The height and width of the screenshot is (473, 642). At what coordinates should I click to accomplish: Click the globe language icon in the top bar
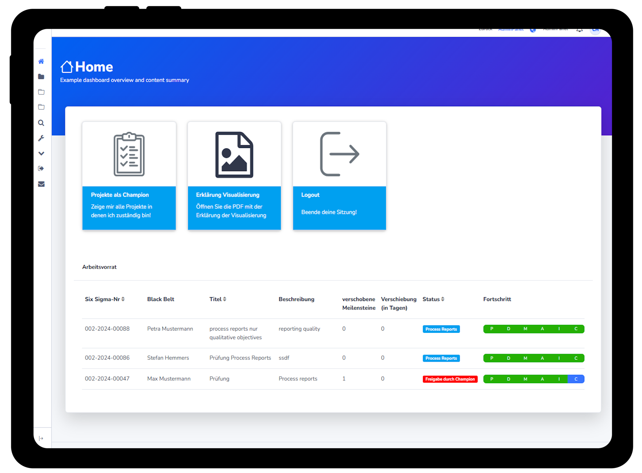[533, 30]
